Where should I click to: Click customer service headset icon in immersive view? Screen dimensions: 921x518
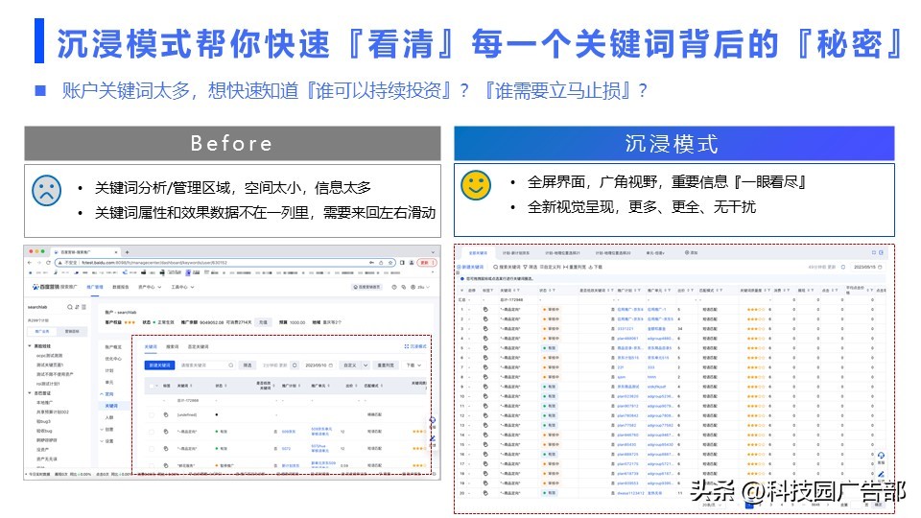[x=881, y=456]
